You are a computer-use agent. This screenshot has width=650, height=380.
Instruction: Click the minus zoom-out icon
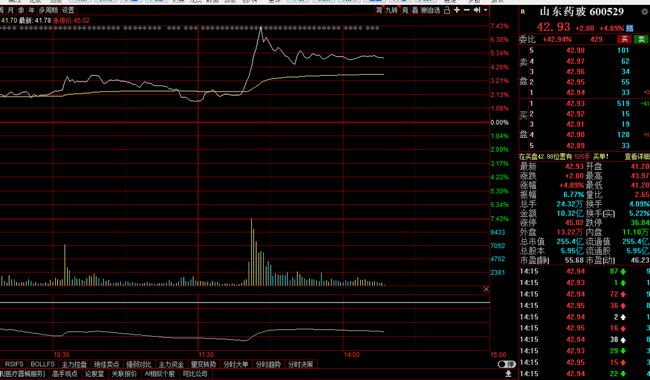click(x=467, y=10)
